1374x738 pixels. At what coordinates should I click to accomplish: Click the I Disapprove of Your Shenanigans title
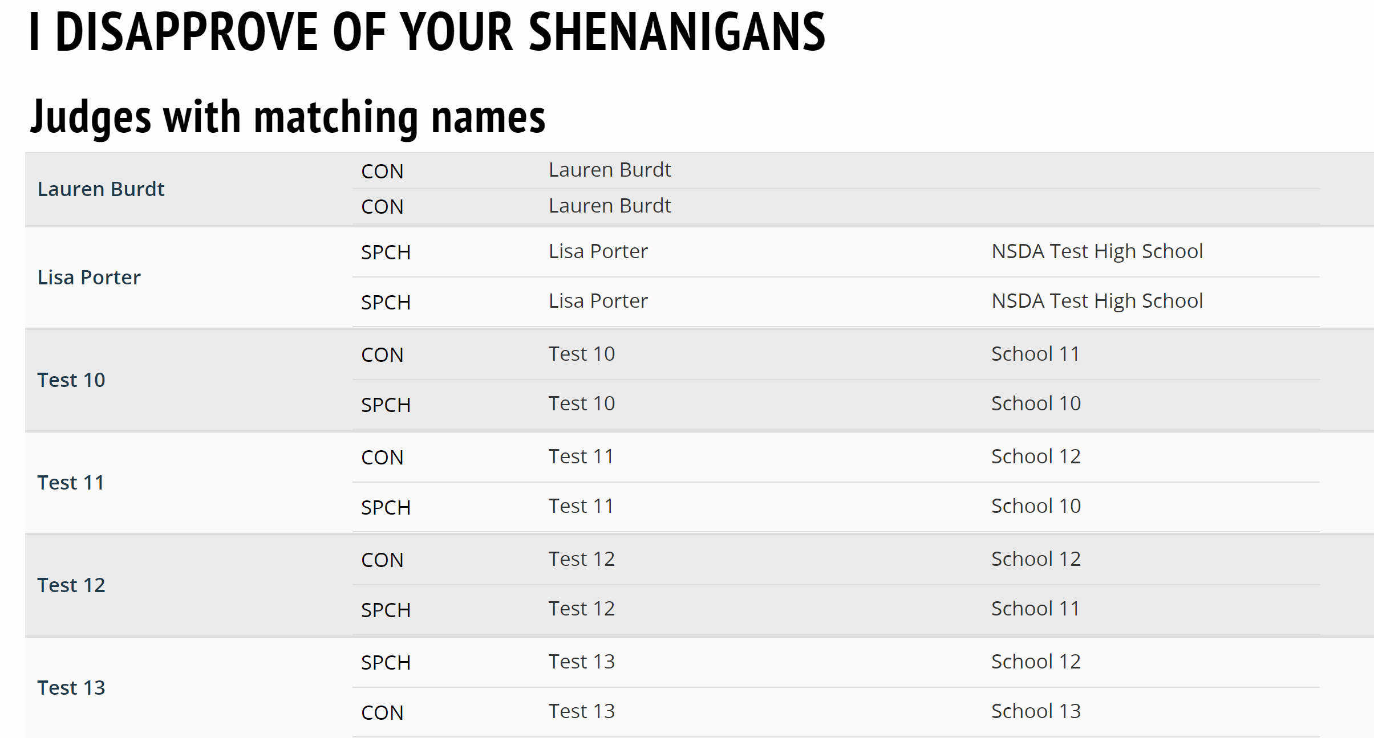tap(427, 32)
